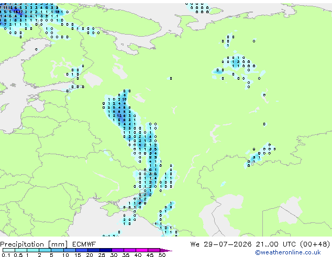The image size is (332, 257).
Task: Select the 1–2 mm legend color box
Action: [x=33, y=250]
